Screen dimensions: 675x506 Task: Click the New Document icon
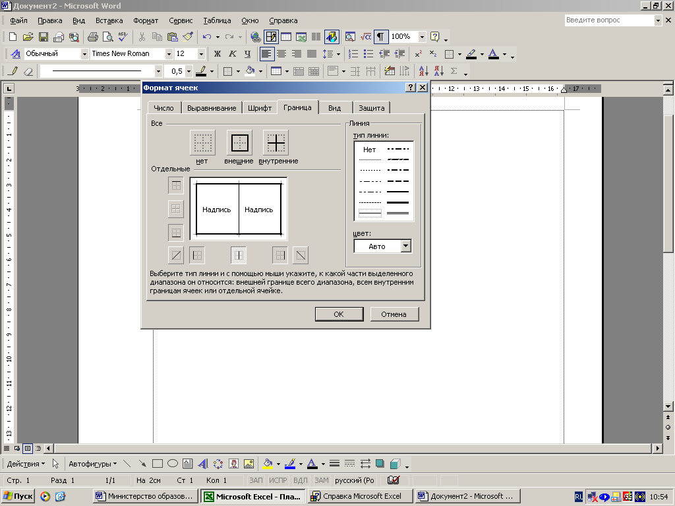(x=13, y=37)
